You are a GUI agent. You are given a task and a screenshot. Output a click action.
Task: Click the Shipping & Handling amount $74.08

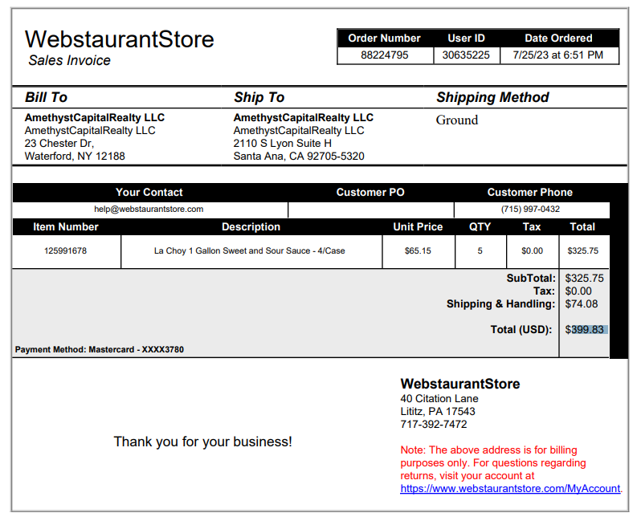coord(582,304)
